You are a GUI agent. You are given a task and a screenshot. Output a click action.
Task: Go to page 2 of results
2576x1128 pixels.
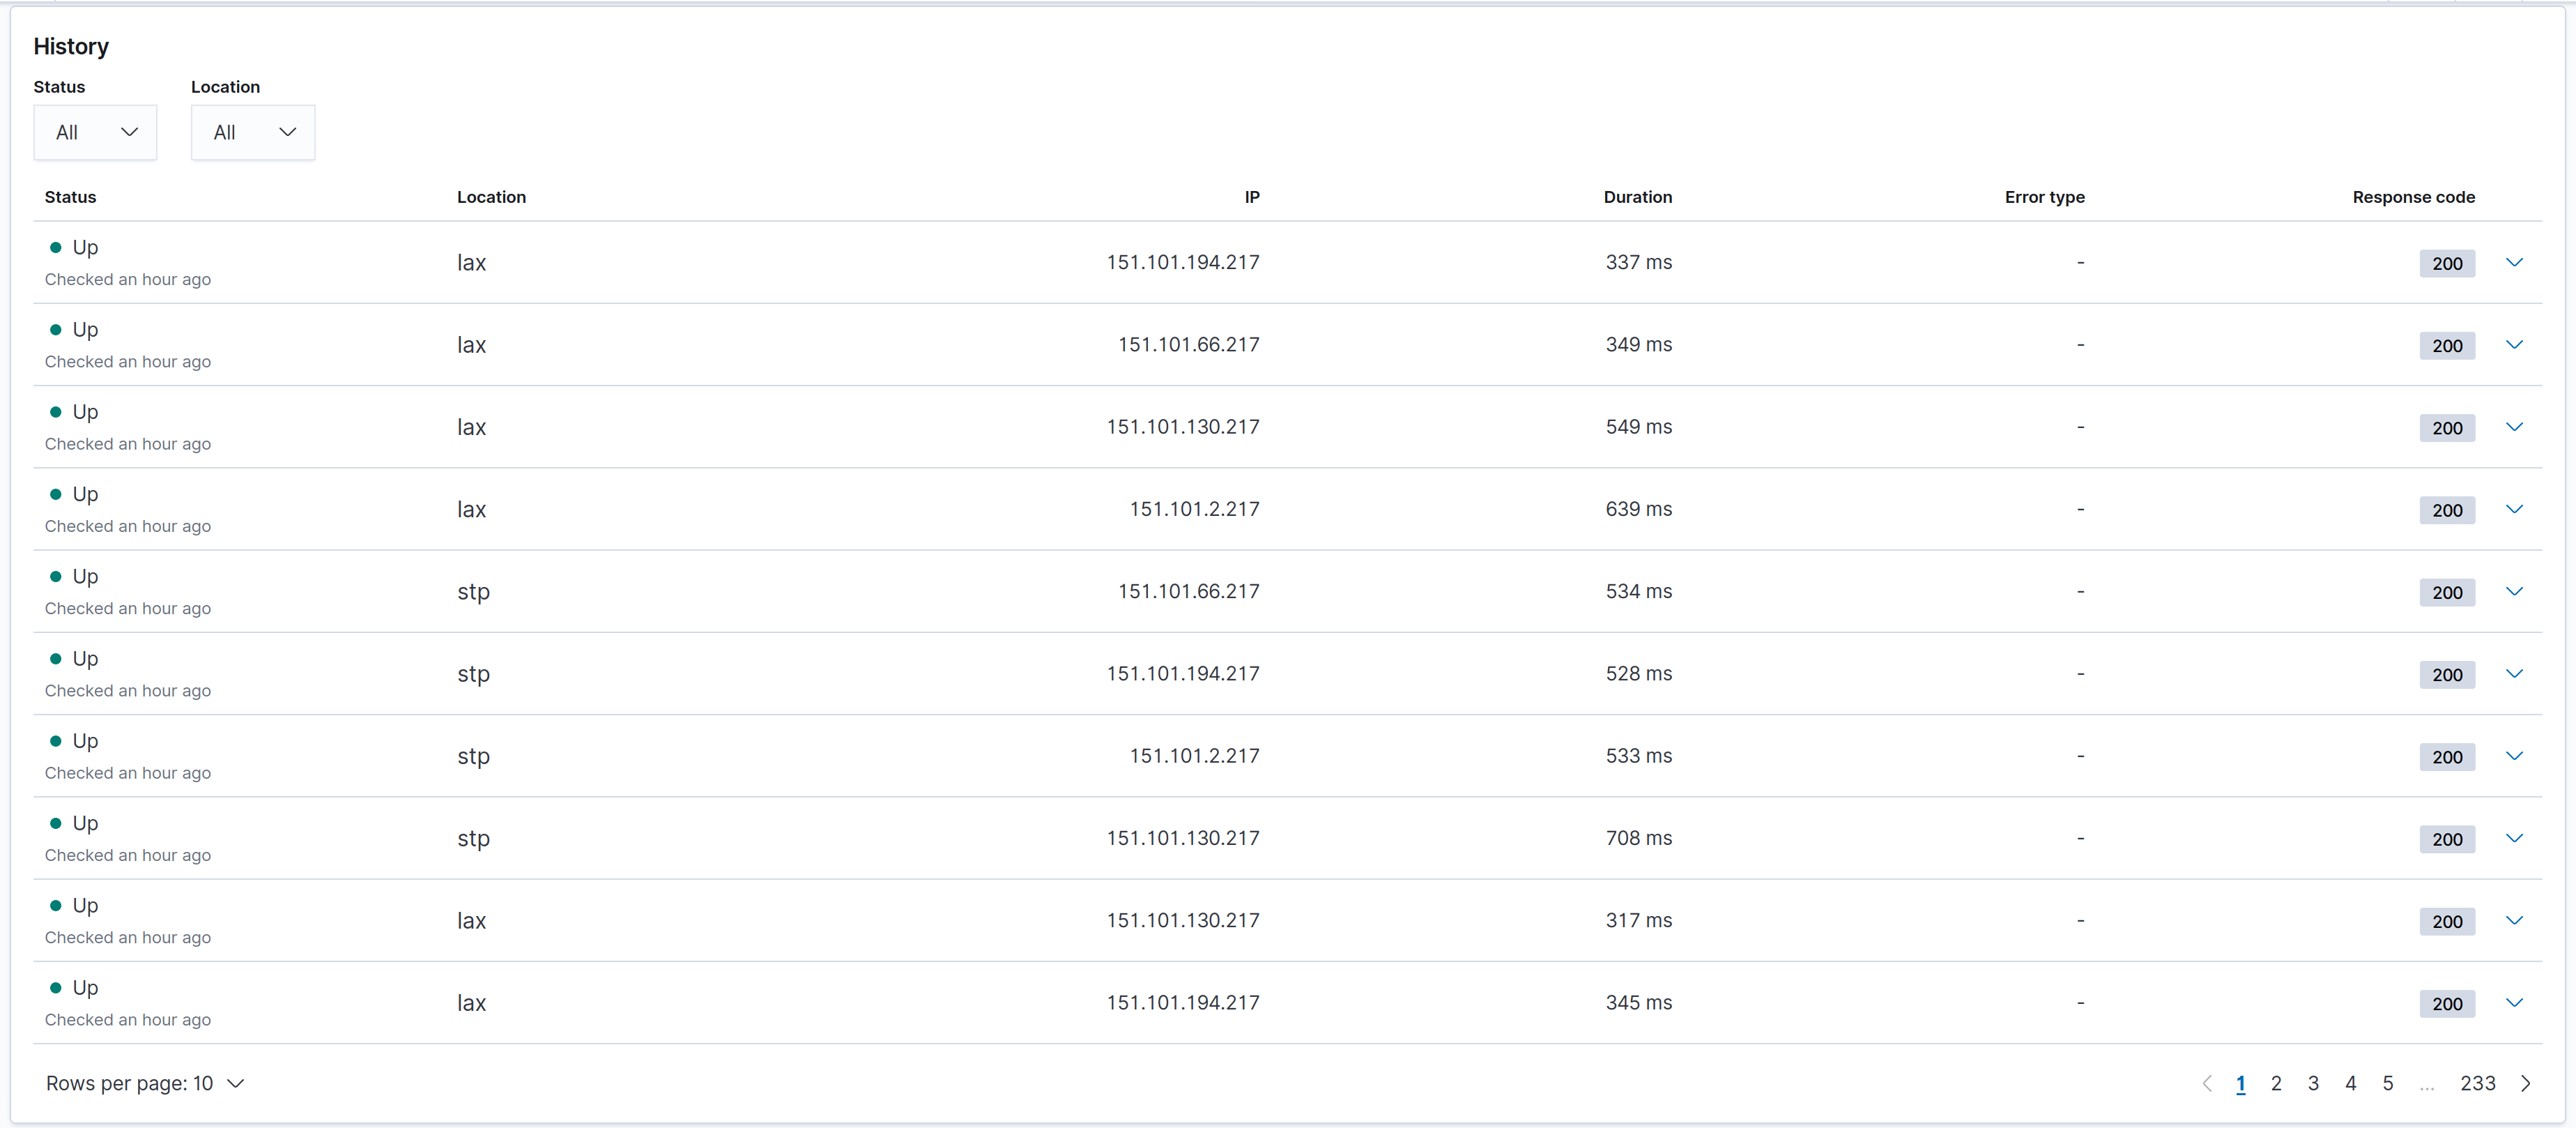(x=2277, y=1083)
